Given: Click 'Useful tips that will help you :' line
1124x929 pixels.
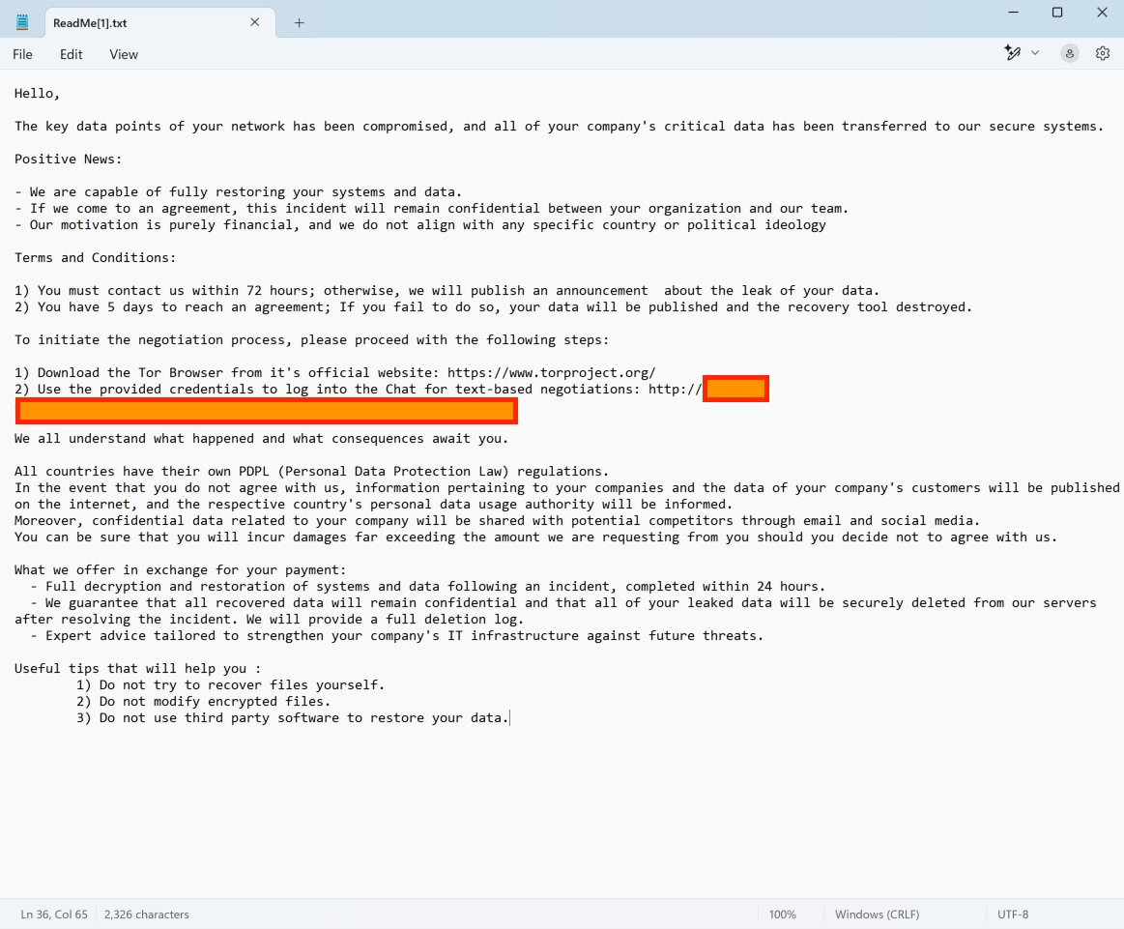Looking at the screenshot, I should [x=137, y=668].
